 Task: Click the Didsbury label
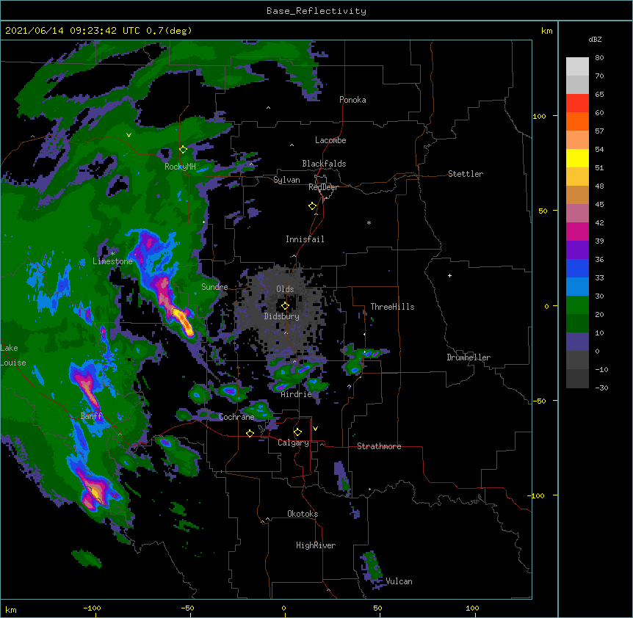pos(282,316)
